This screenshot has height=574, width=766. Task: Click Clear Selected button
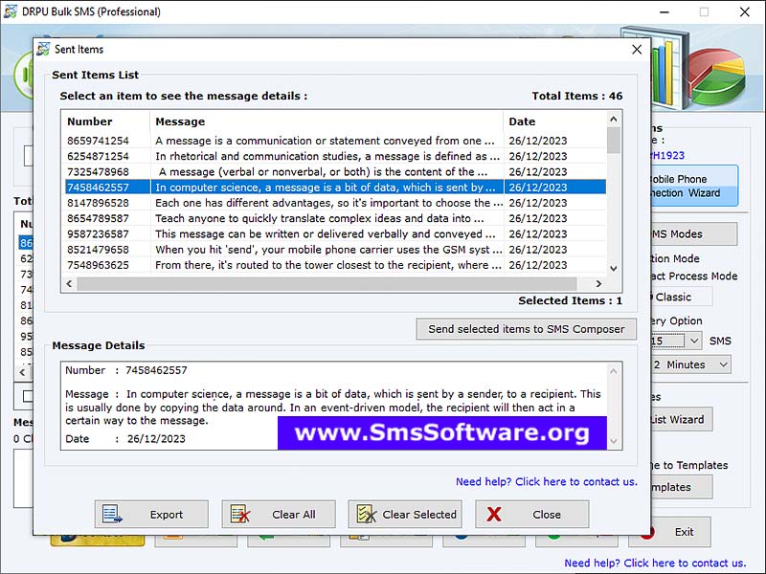[x=405, y=514]
